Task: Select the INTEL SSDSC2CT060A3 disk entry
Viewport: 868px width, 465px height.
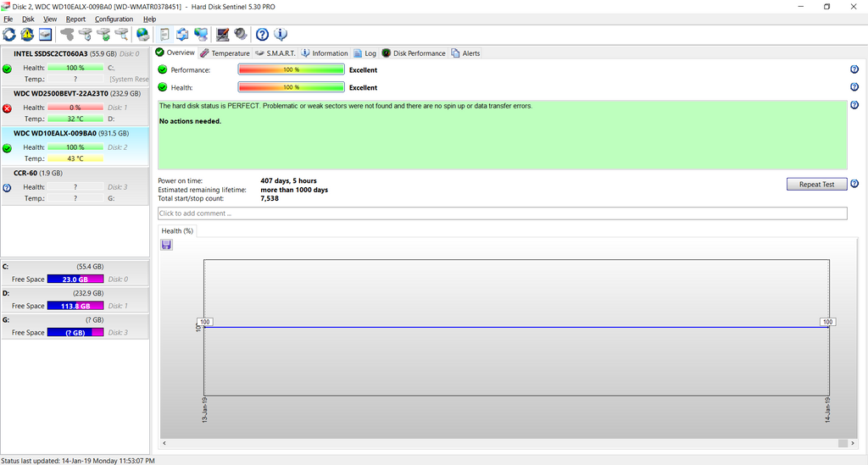Action: click(x=75, y=66)
